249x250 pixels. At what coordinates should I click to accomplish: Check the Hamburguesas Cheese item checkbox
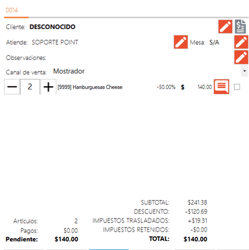(237, 87)
